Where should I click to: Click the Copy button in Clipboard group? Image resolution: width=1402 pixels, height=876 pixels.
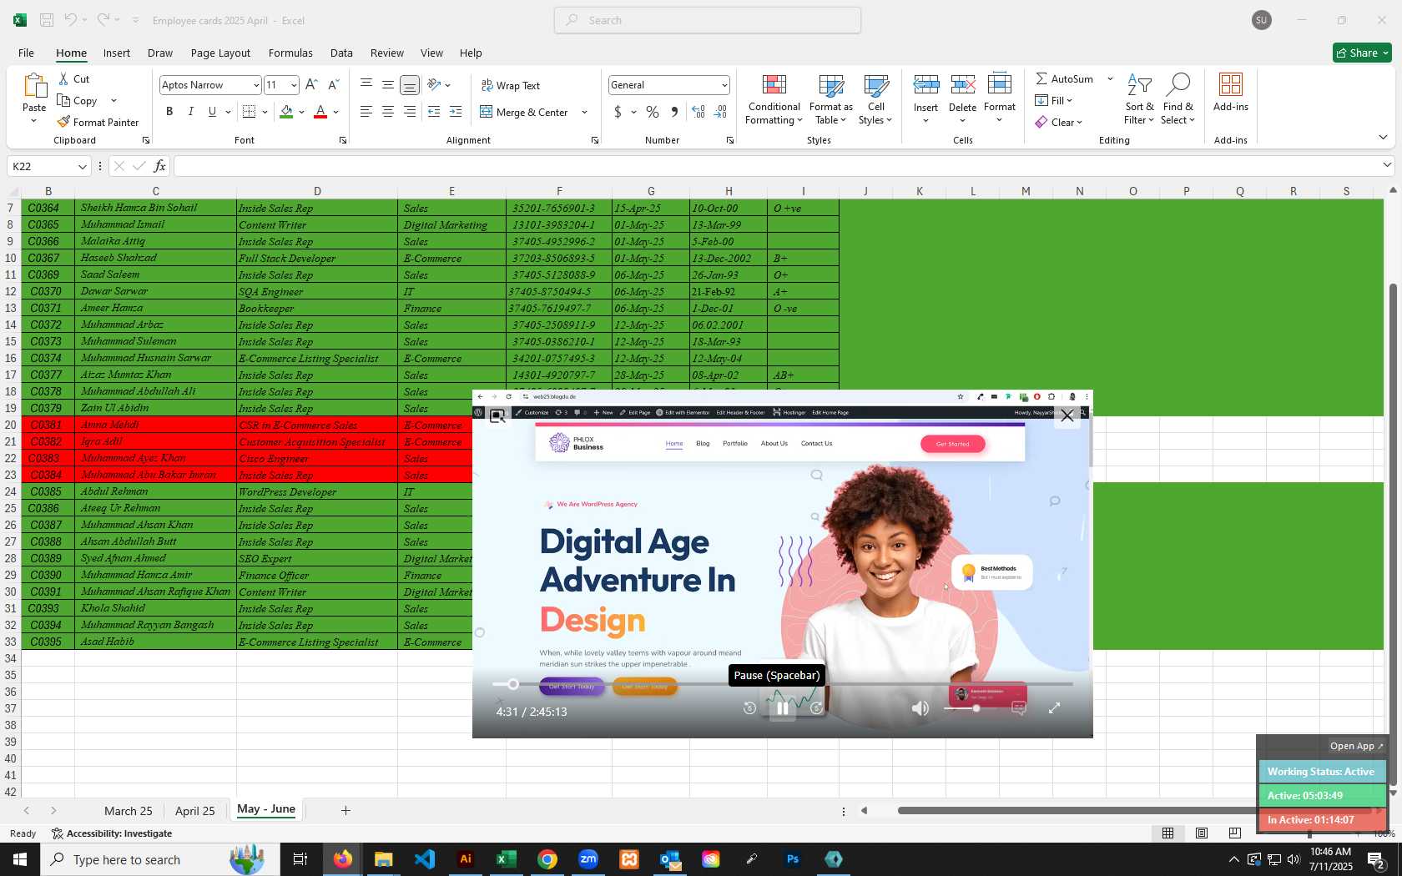coord(78,100)
